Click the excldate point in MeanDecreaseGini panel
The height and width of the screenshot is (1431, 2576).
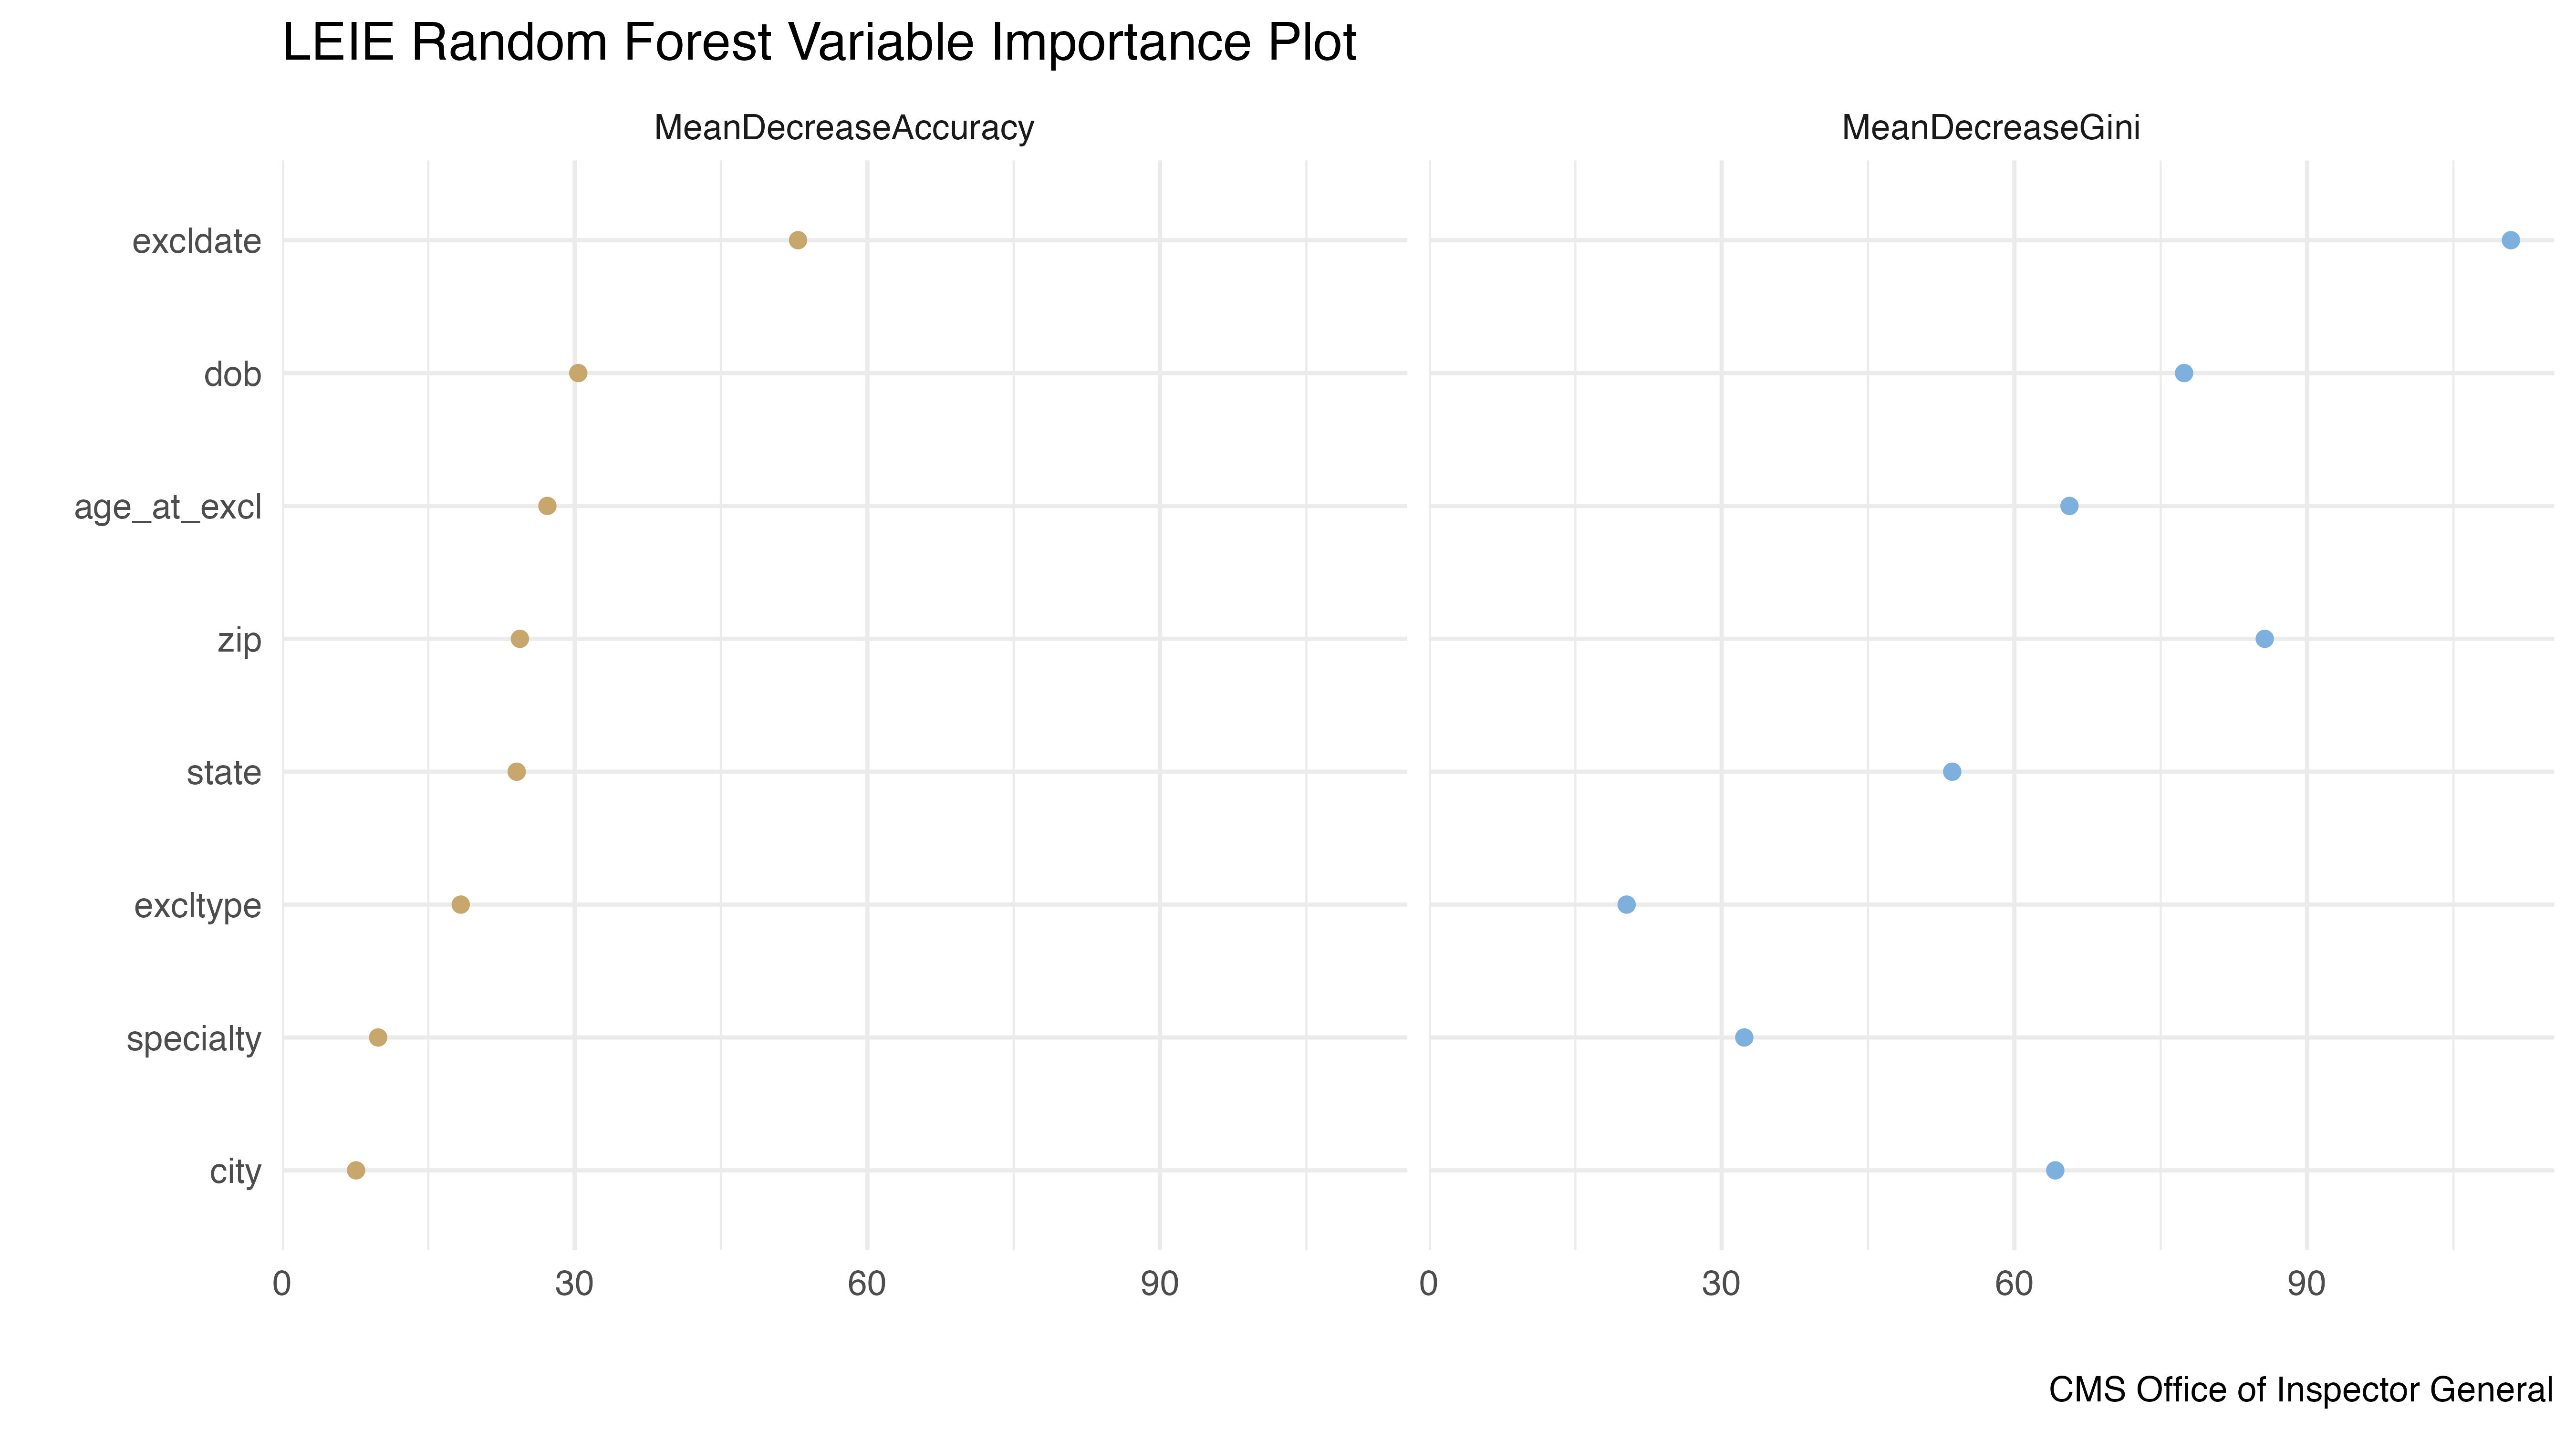[x=2510, y=240]
